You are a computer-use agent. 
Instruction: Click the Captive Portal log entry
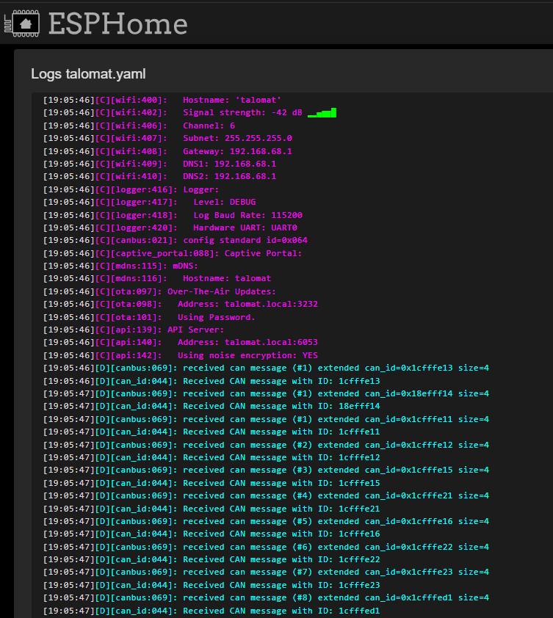coord(173,253)
